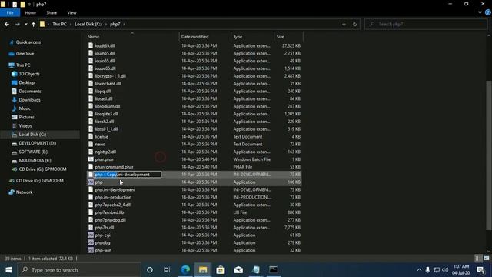
Task: Open Quick access in sidebar
Action: (28, 42)
